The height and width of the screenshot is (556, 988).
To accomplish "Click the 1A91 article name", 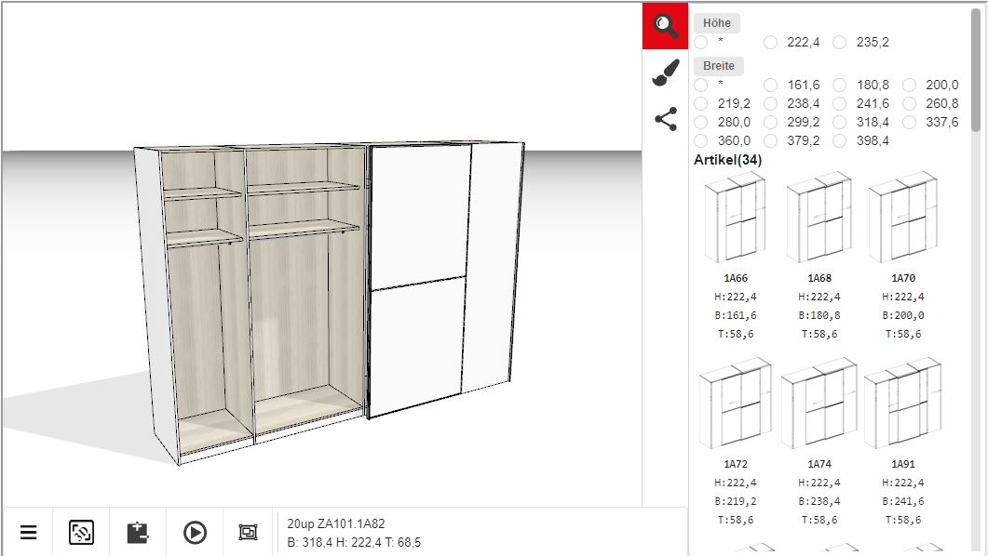I will click(903, 464).
